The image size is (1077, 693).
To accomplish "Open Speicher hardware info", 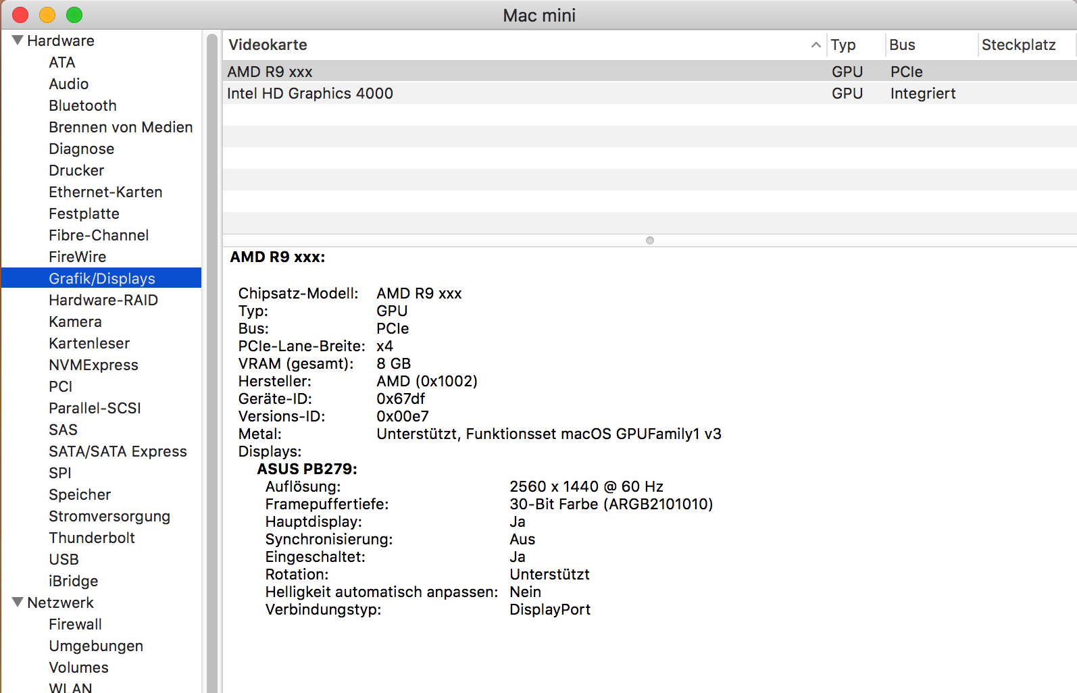I will 80,494.
